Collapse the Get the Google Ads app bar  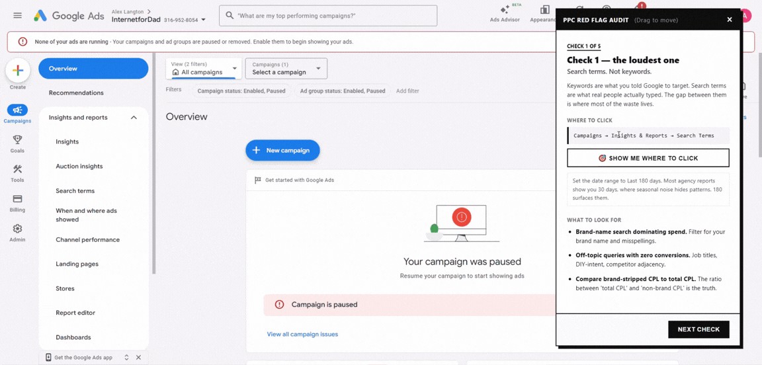126,357
